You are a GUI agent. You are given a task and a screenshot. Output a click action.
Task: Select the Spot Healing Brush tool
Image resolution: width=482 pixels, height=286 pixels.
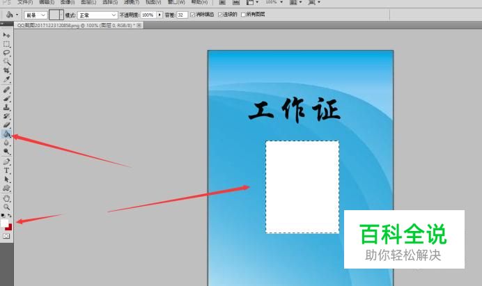(6, 90)
